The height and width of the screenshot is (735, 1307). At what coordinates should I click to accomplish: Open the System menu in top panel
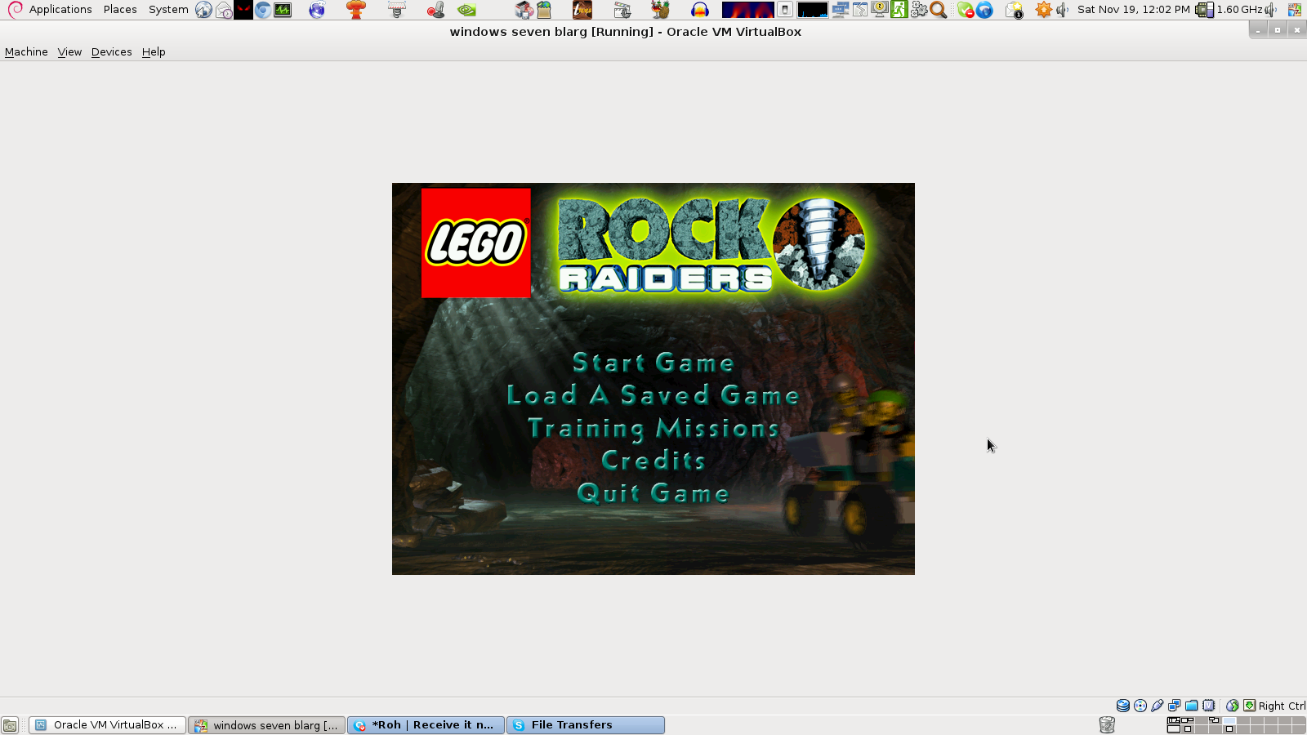[168, 10]
